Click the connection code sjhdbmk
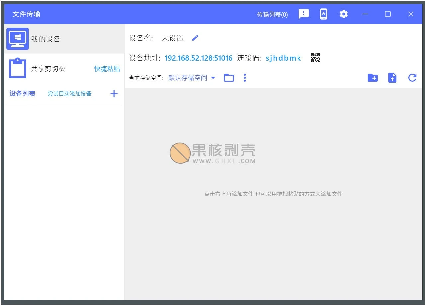Image resolution: width=426 pixels, height=306 pixels. (283, 58)
